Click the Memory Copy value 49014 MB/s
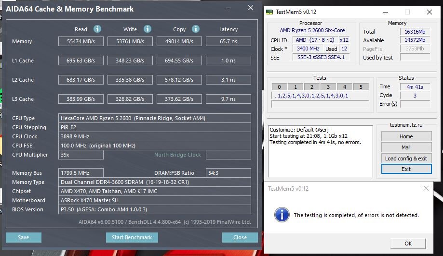Image resolution: width=443 pixels, height=256 pixels. [179, 41]
